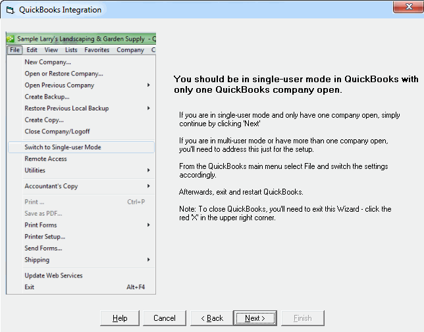
Task: Click the Next button
Action: pyautogui.click(x=255, y=318)
